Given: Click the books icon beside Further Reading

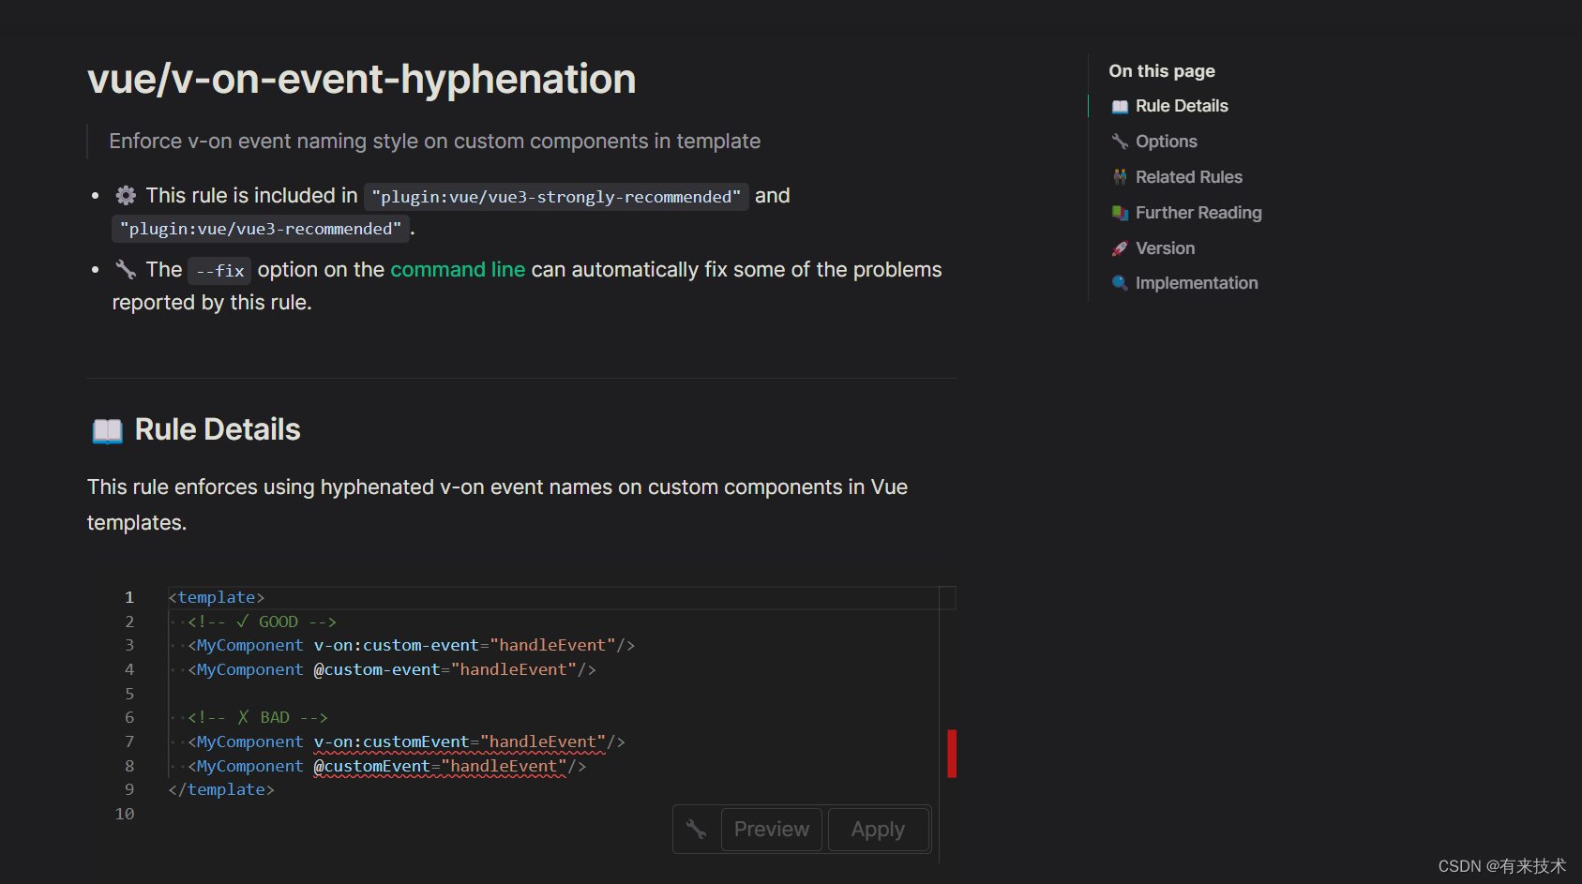Looking at the screenshot, I should 1120,213.
